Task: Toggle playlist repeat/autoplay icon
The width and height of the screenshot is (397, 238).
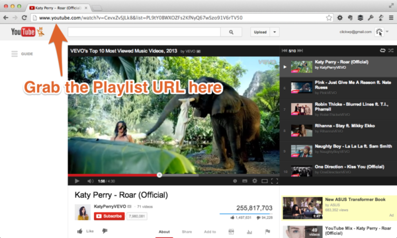Action: pos(382,51)
